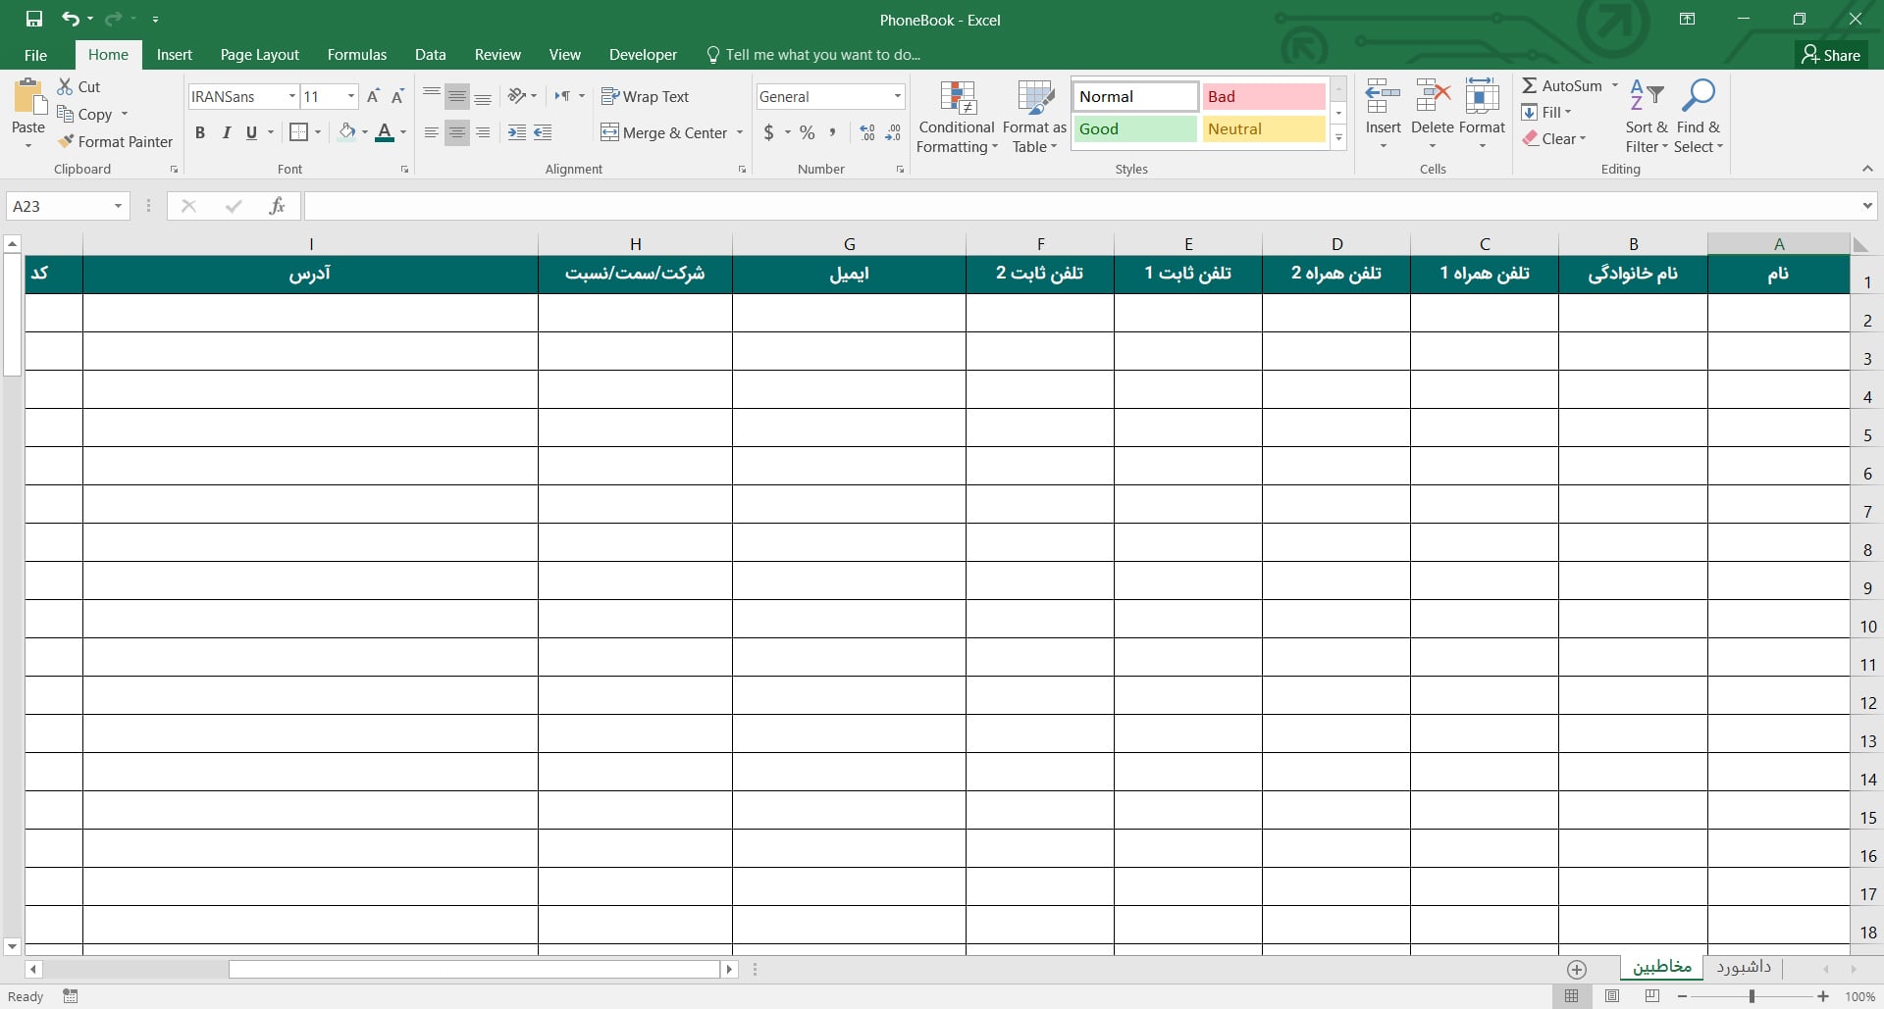Open the Merge & Center dropdown arrow
Screen dimensions: 1884x1009
[x=739, y=132]
